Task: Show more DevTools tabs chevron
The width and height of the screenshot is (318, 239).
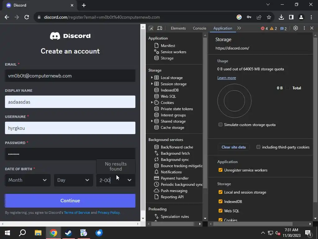Action: [x=239, y=28]
